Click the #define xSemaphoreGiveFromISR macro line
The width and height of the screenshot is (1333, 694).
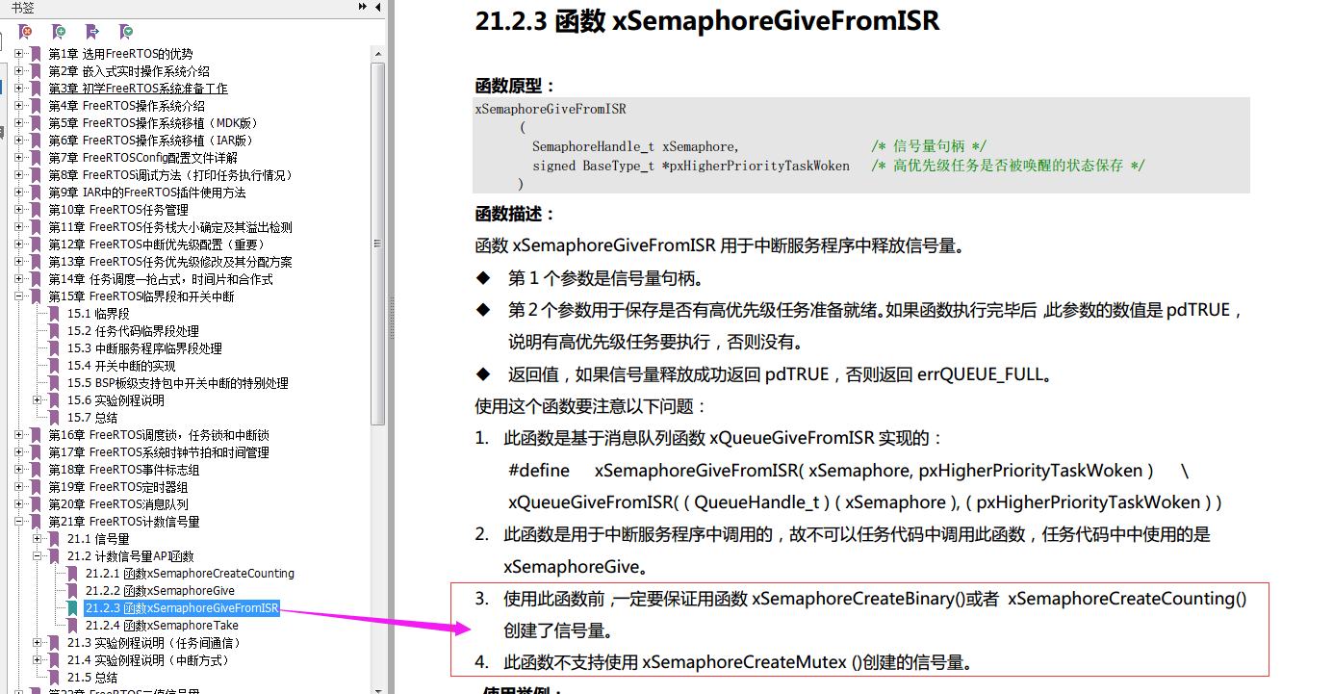click(x=848, y=471)
